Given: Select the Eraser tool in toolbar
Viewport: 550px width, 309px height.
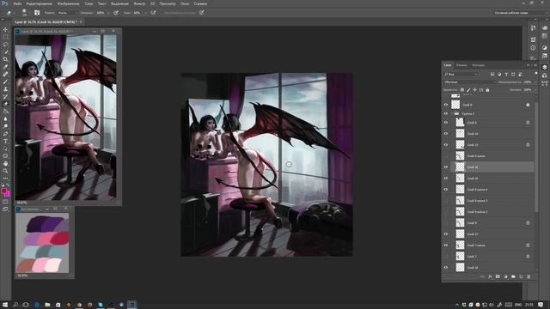Looking at the screenshot, I should (5, 104).
